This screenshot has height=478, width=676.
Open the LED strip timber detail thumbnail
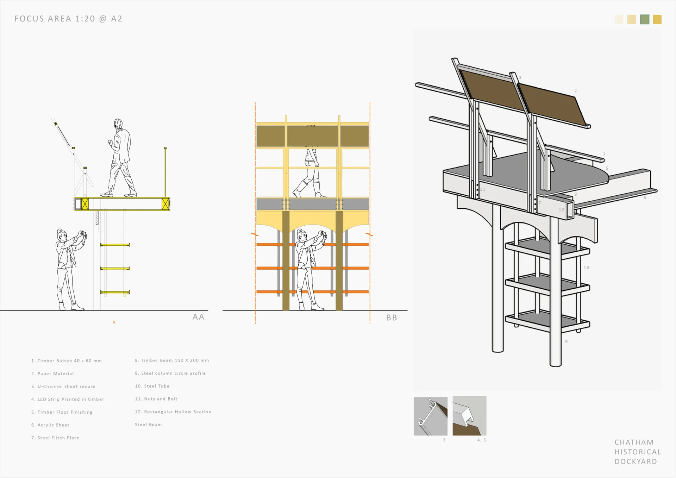click(469, 416)
